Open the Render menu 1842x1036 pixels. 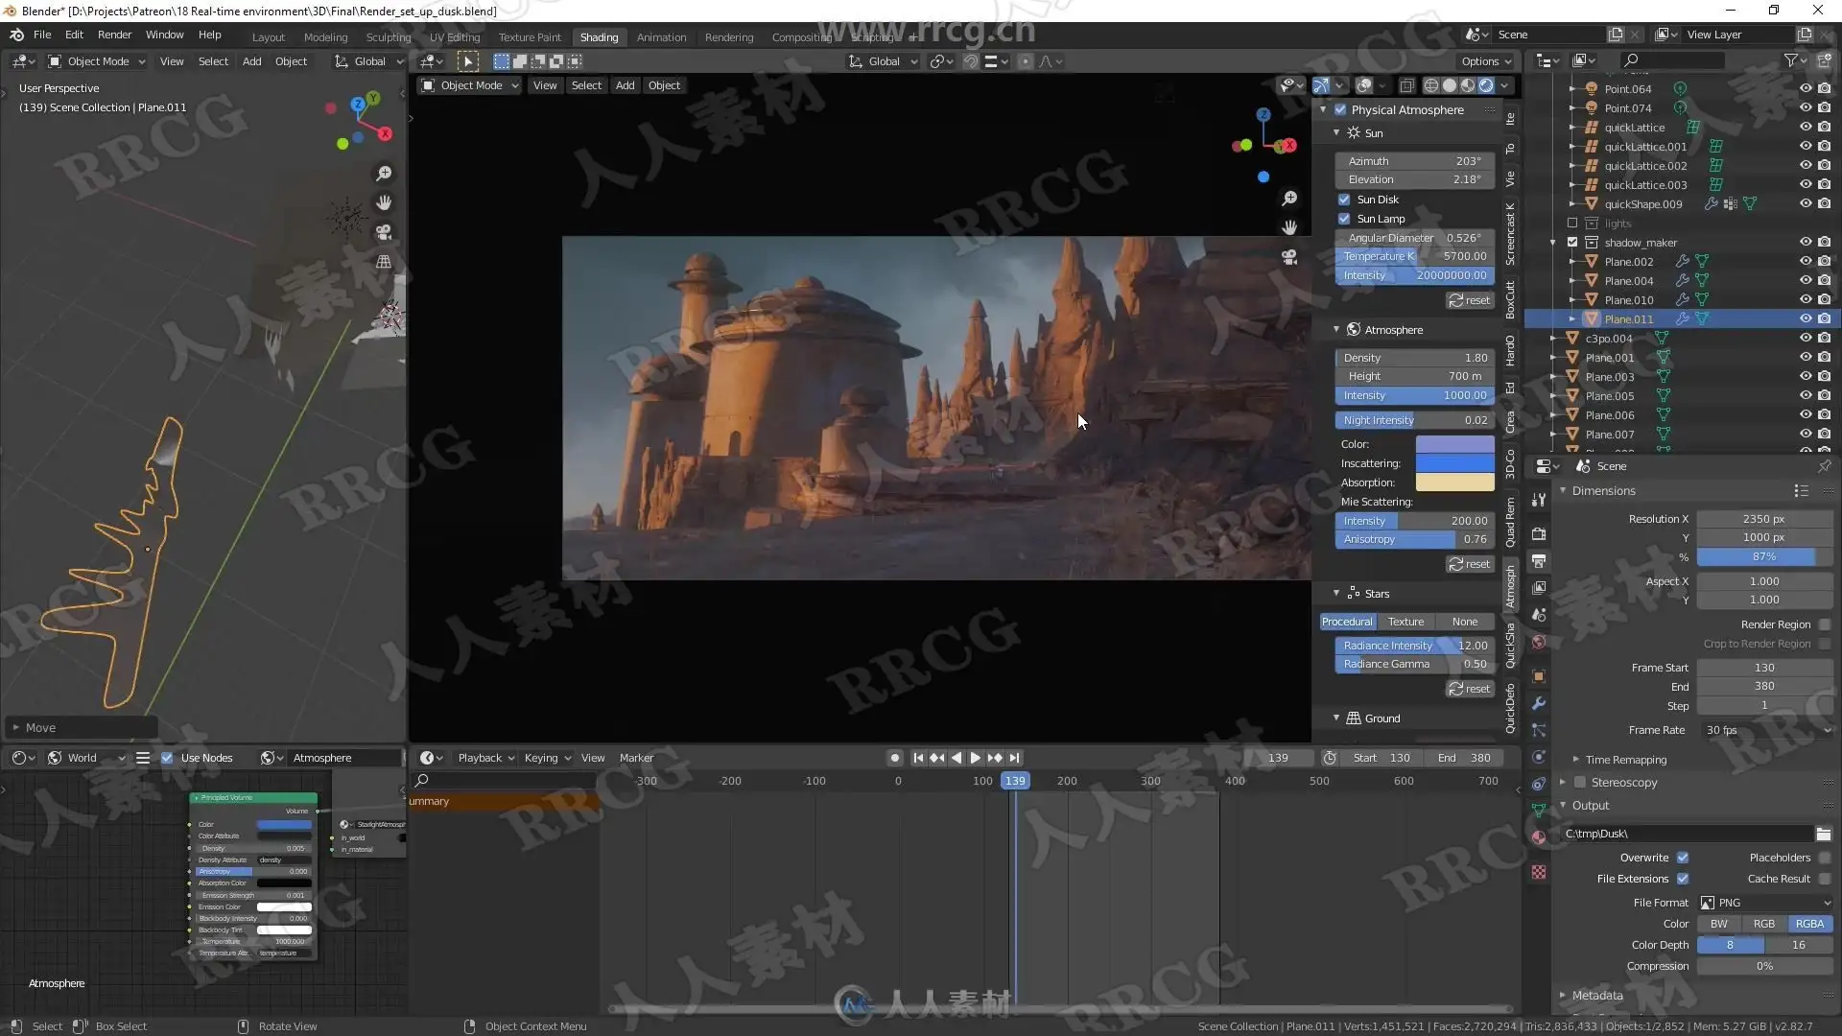(114, 35)
